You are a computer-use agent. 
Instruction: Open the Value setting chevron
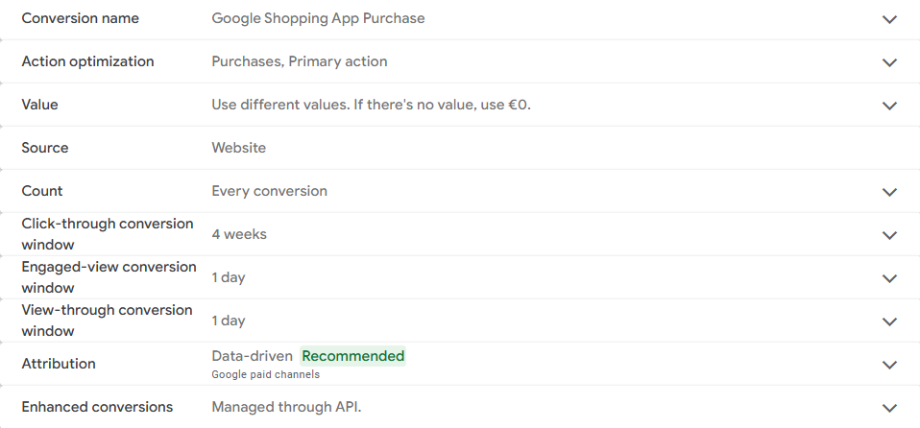[889, 106]
